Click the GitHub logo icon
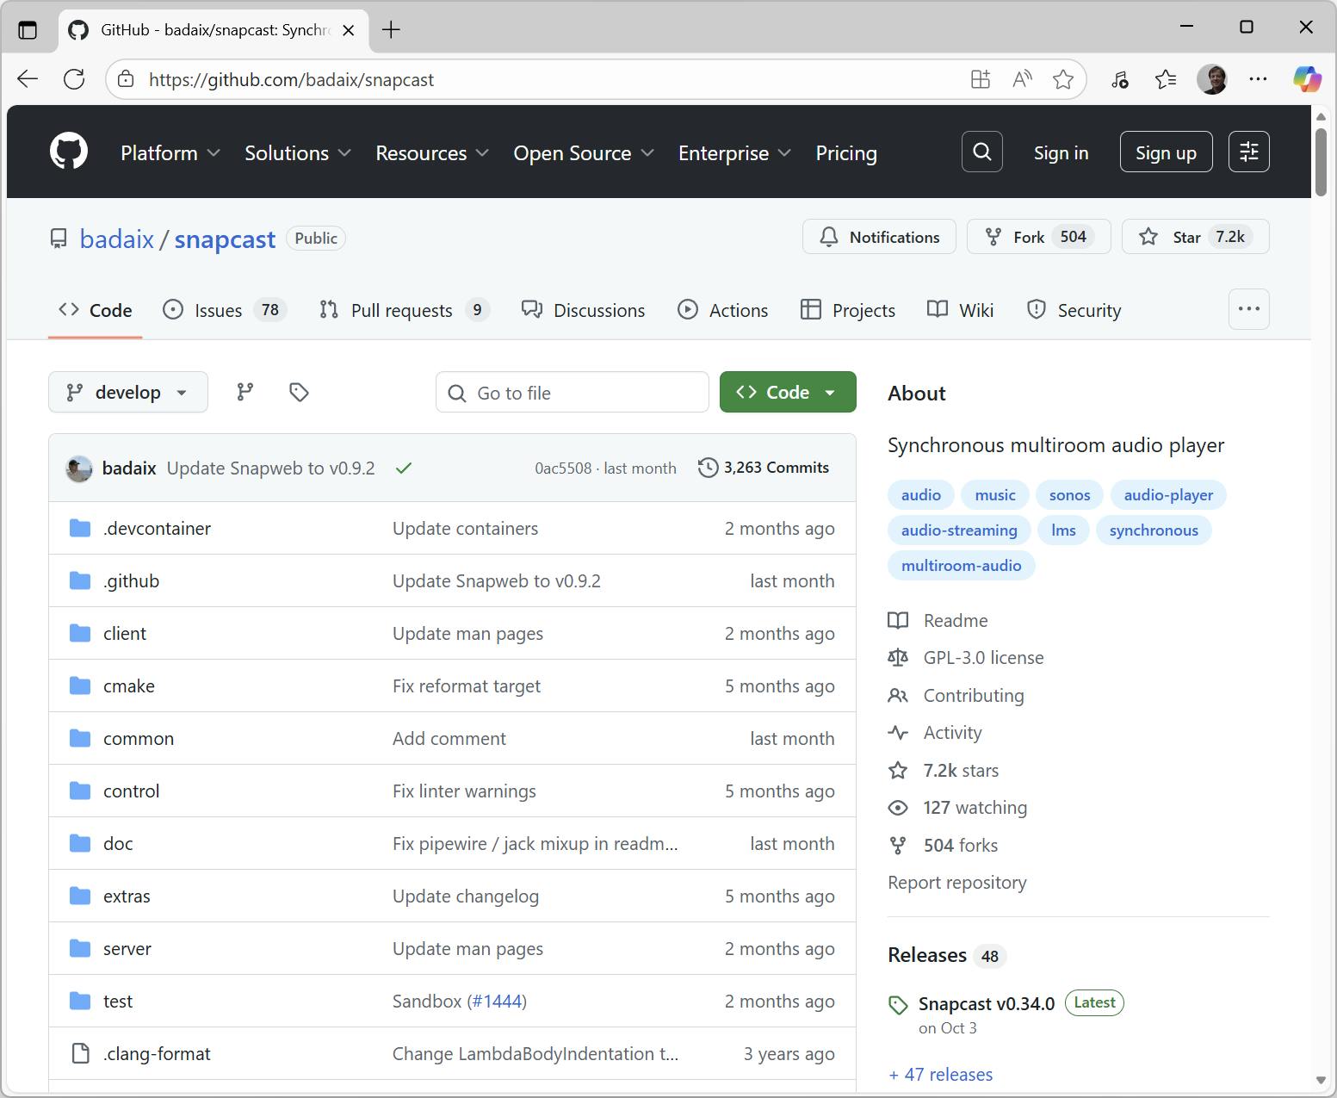 [69, 152]
